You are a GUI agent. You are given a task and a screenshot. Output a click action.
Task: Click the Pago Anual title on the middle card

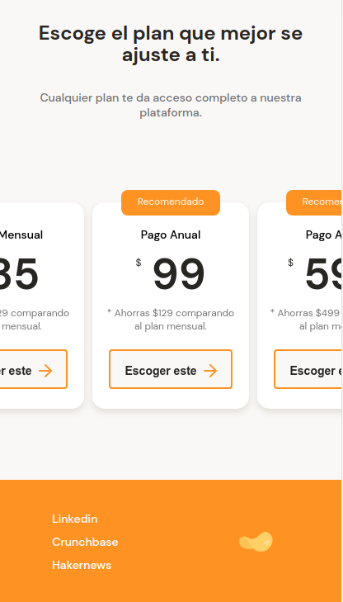coord(171,235)
